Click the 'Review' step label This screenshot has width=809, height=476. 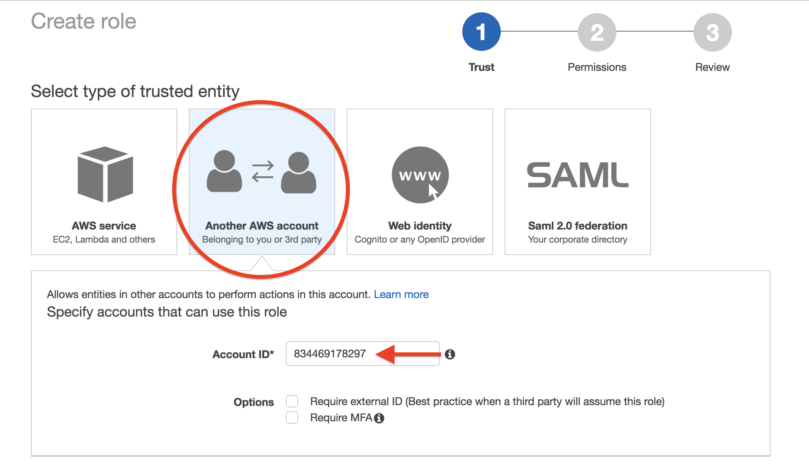pyautogui.click(x=713, y=67)
